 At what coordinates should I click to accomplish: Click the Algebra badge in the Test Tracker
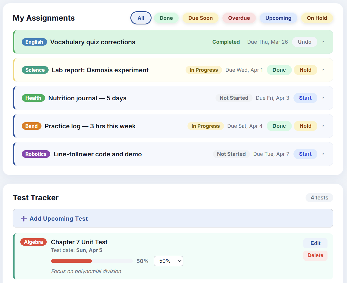pyautogui.click(x=33, y=242)
